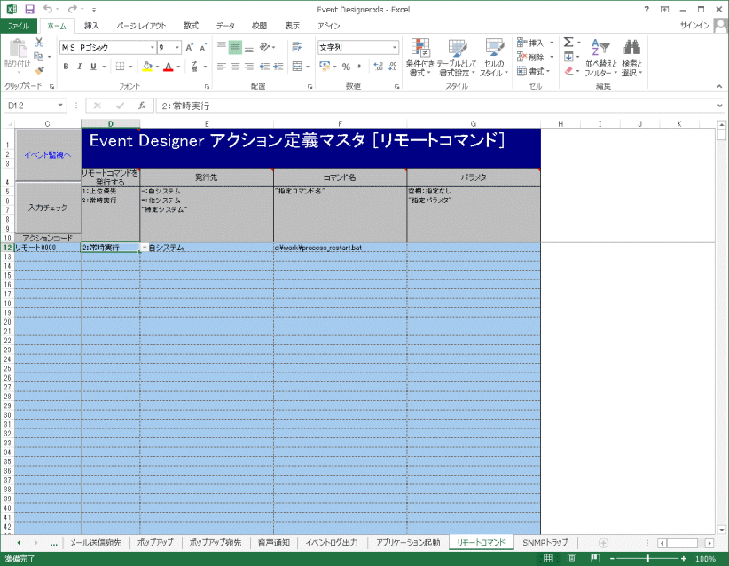The image size is (729, 566).
Task: Click the text orientation icon
Action: click(x=264, y=47)
